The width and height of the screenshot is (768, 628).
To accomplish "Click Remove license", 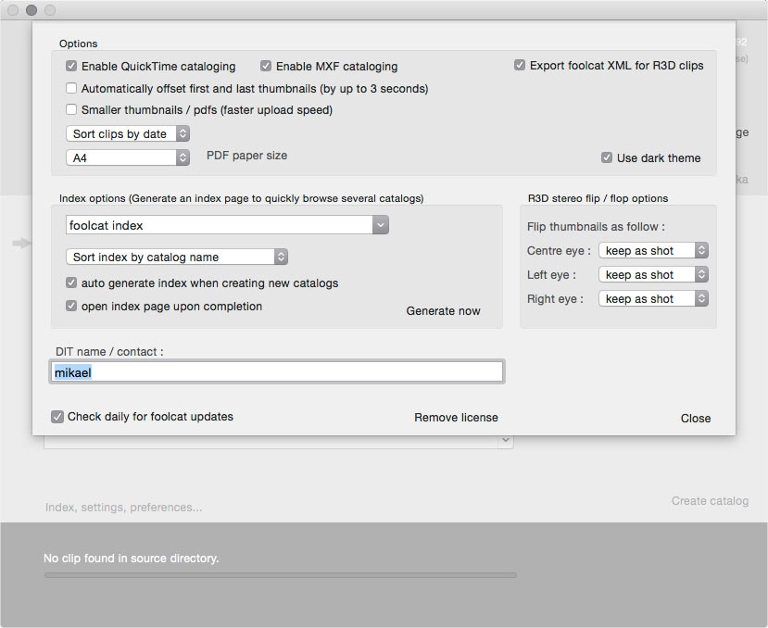I will [456, 418].
